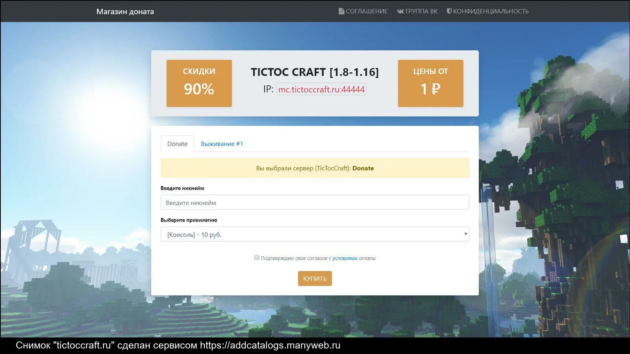The width and height of the screenshot is (630, 354).
Task: Click the Магазин доната site title
Action: 125,11
